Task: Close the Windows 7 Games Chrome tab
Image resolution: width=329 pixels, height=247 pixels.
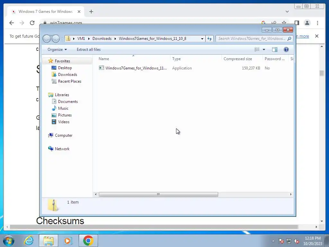Action: point(79,12)
